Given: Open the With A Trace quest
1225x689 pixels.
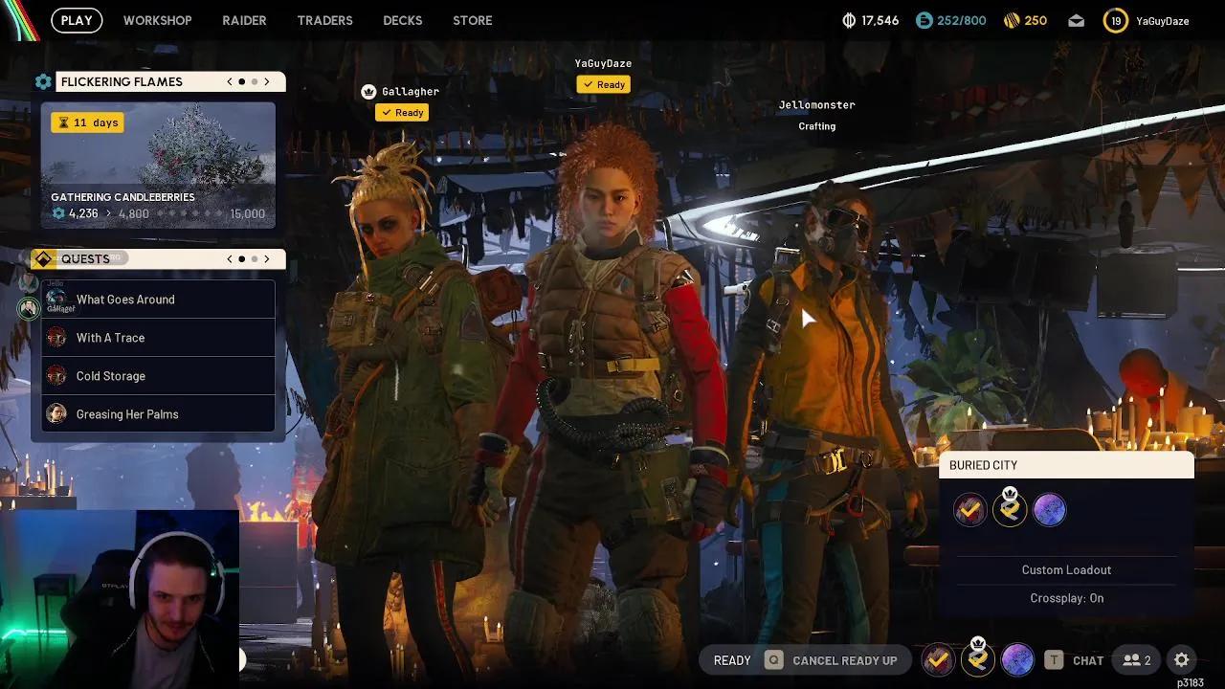Looking at the screenshot, I should [158, 338].
